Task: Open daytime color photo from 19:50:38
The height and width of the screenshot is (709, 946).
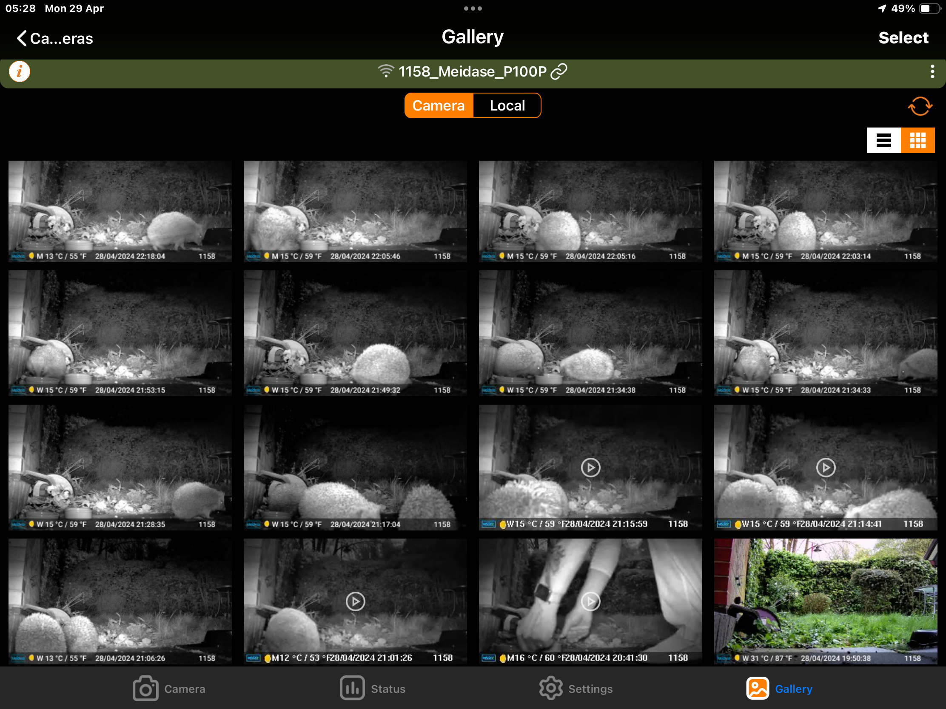Action: (825, 601)
